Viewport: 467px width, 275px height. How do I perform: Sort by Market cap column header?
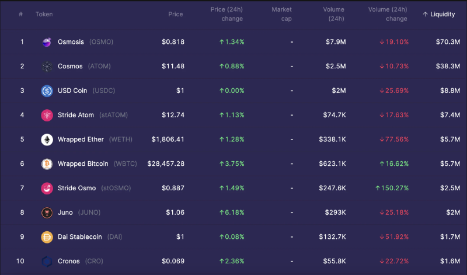pos(281,15)
